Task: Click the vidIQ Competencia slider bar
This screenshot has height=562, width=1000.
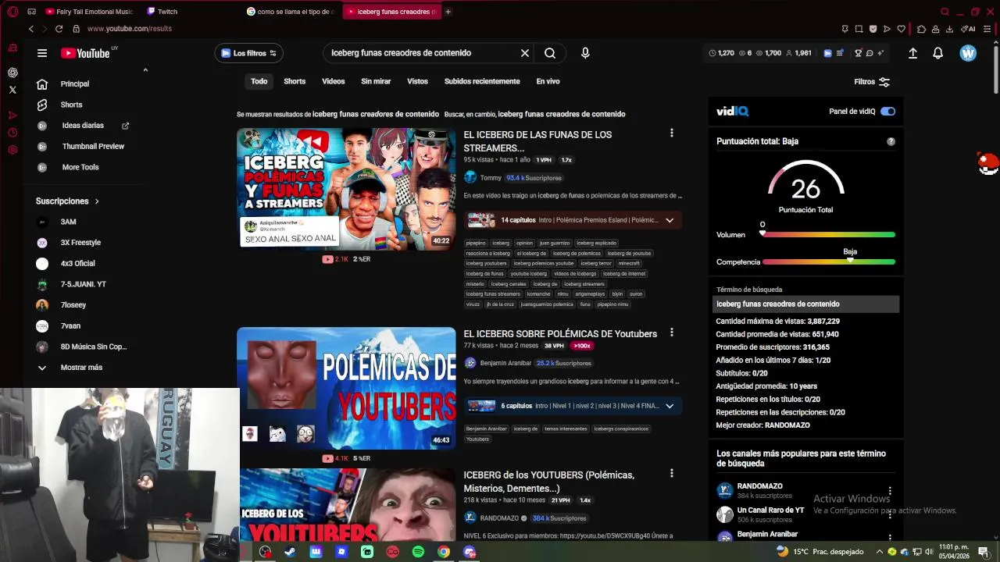Action: pos(829,262)
